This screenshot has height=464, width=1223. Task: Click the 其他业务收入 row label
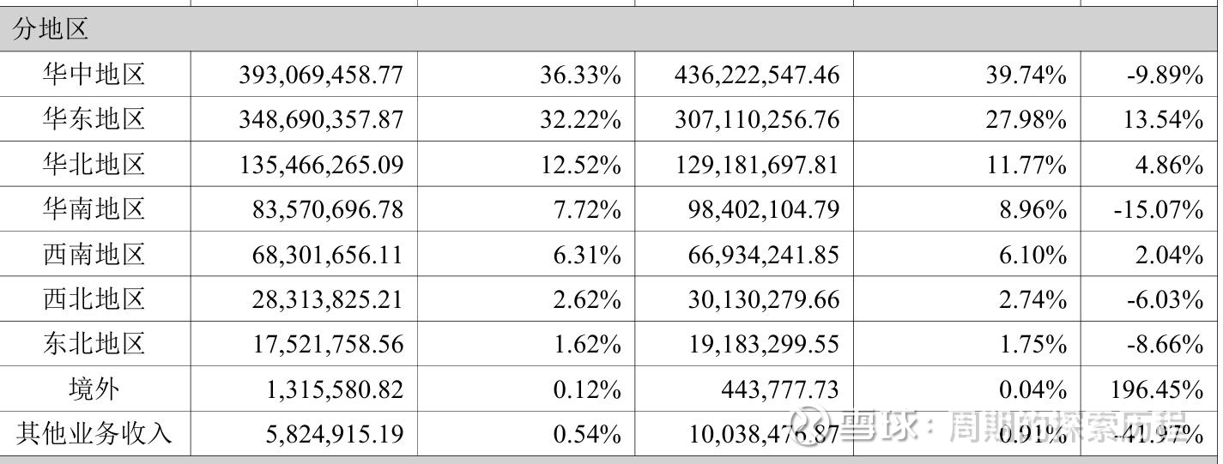(x=94, y=434)
